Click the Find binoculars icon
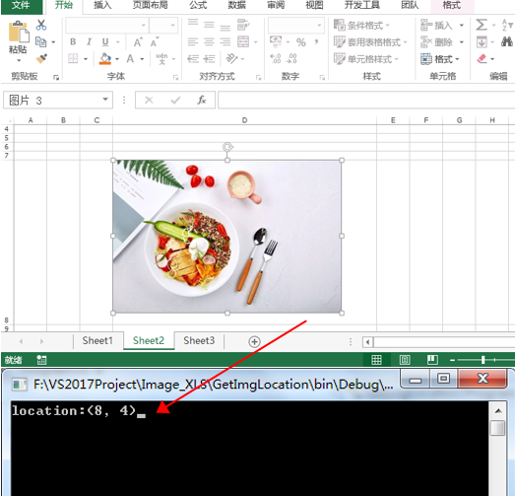Viewport: 515px width, 496px height. 507,42
